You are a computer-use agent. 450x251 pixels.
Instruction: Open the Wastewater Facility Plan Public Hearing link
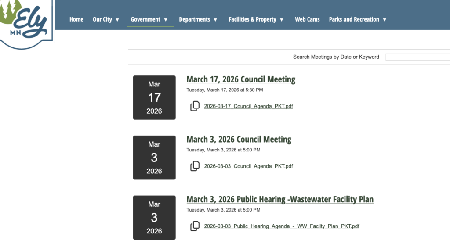pyautogui.click(x=280, y=200)
